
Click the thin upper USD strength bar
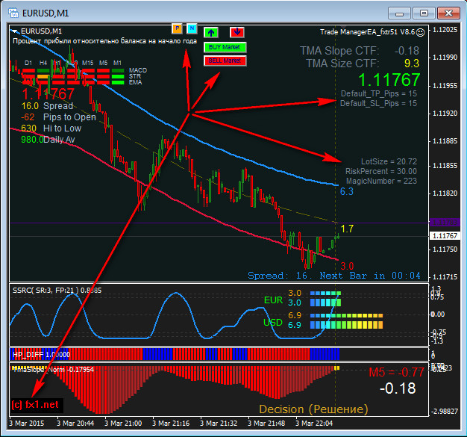346,315
